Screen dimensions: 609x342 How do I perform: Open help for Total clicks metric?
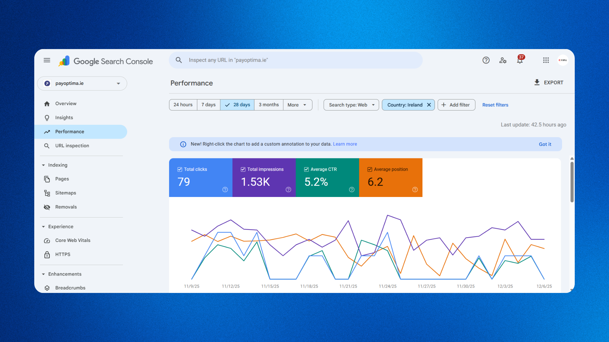coord(225,190)
